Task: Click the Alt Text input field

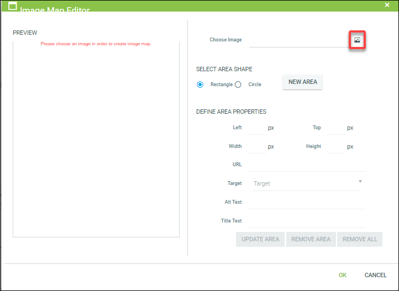Action: (x=307, y=202)
